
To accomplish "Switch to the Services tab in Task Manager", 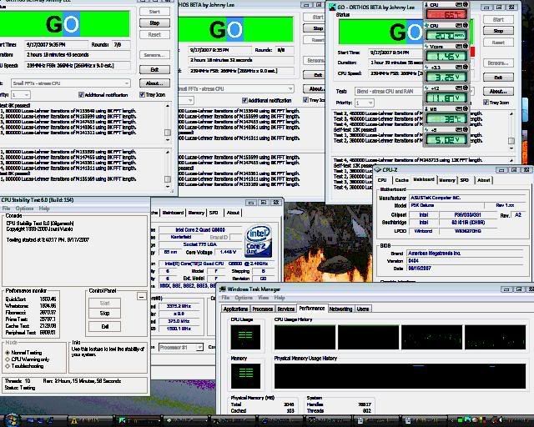I will [285, 309].
